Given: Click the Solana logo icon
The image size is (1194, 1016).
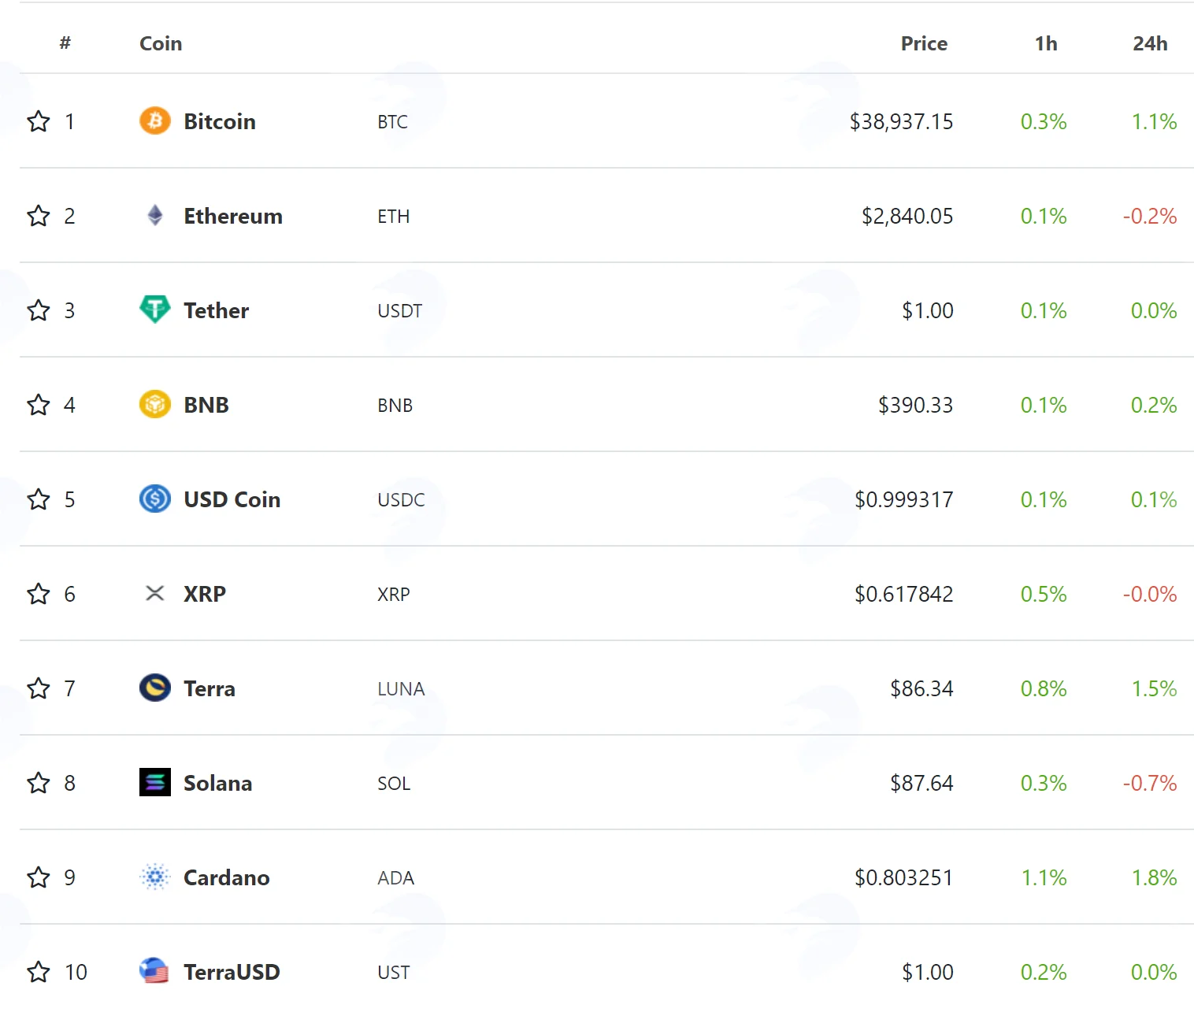Looking at the screenshot, I should pyautogui.click(x=155, y=783).
